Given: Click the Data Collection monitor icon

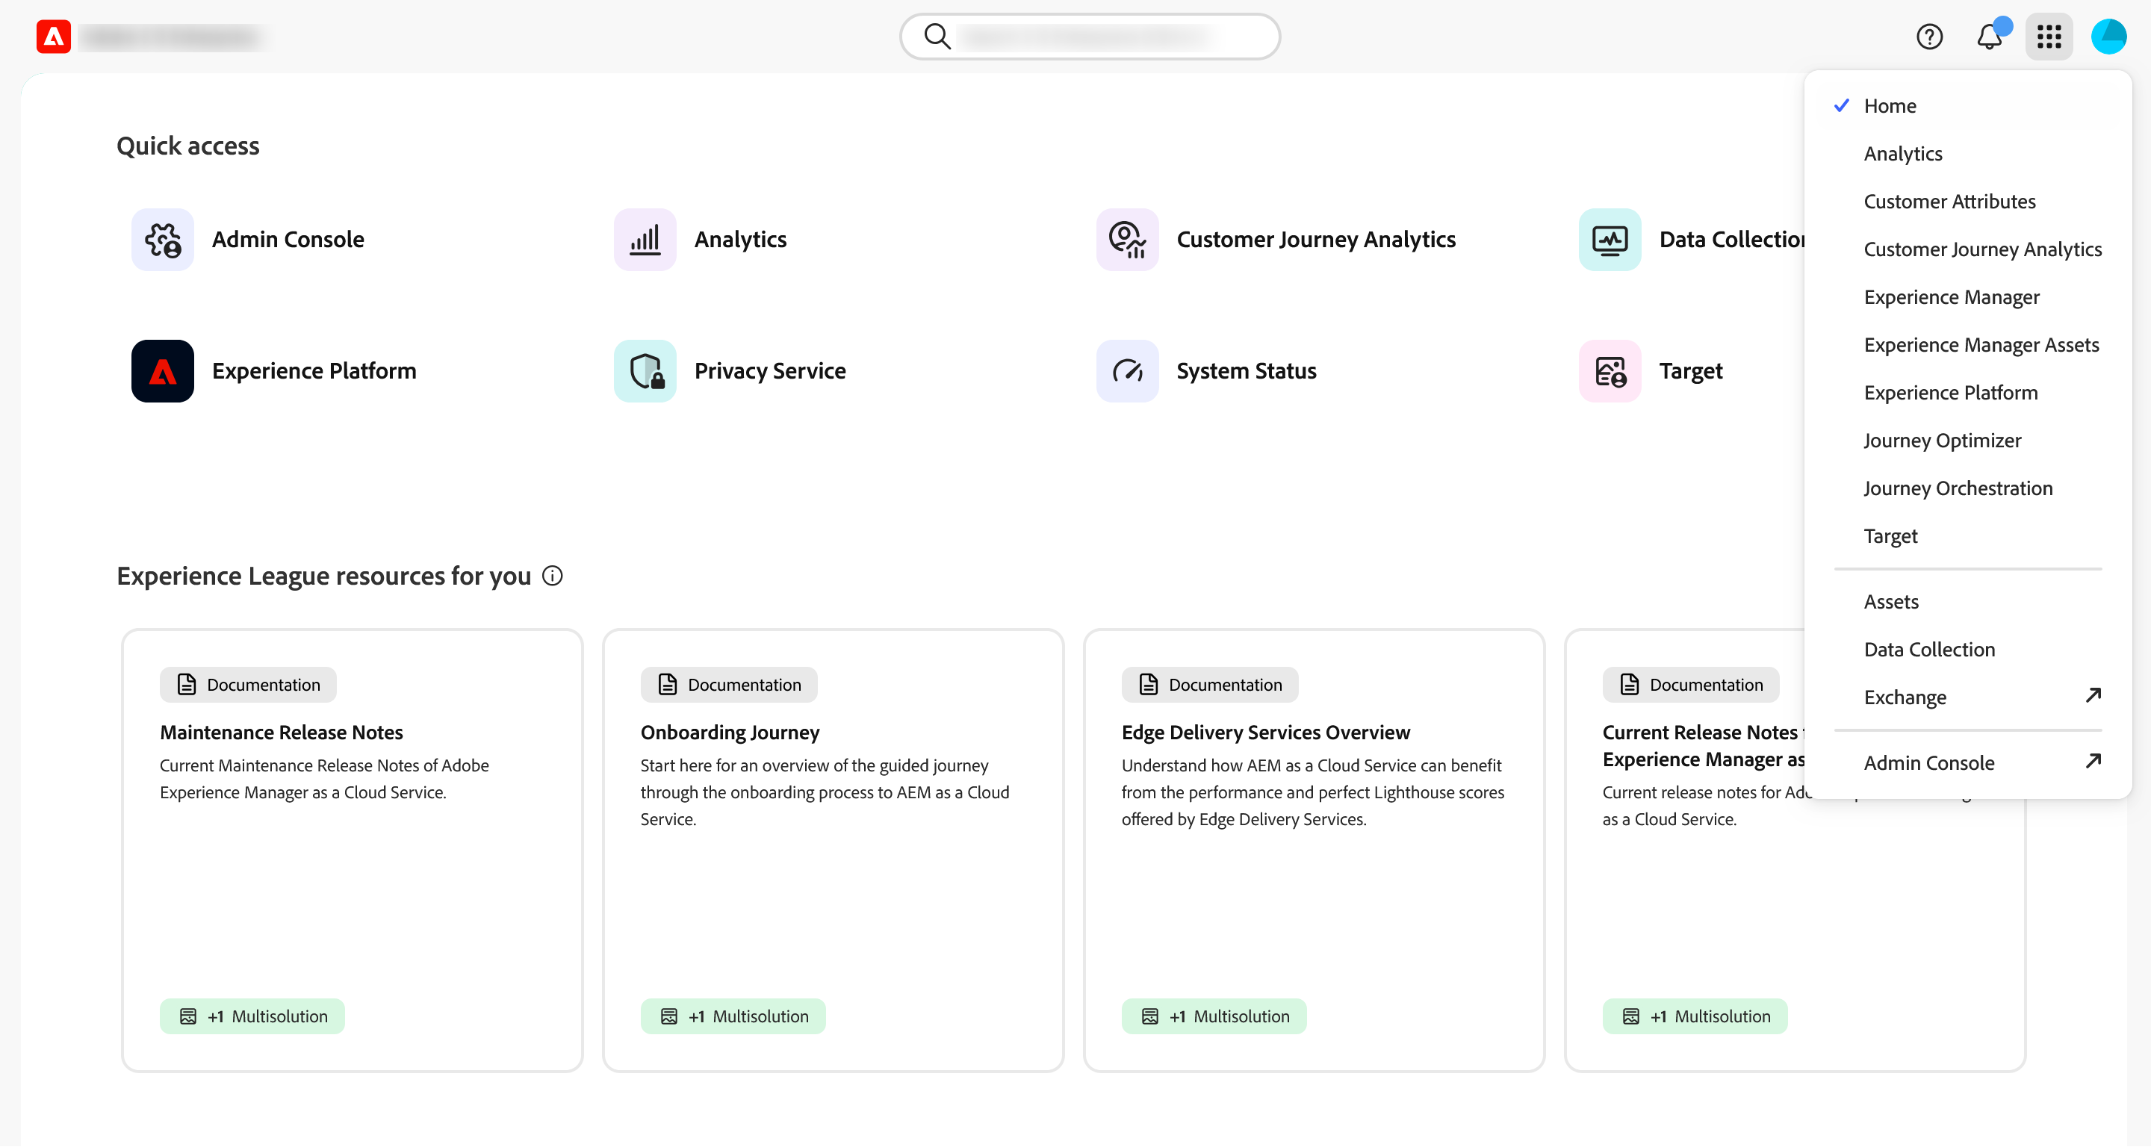Looking at the screenshot, I should [1610, 240].
